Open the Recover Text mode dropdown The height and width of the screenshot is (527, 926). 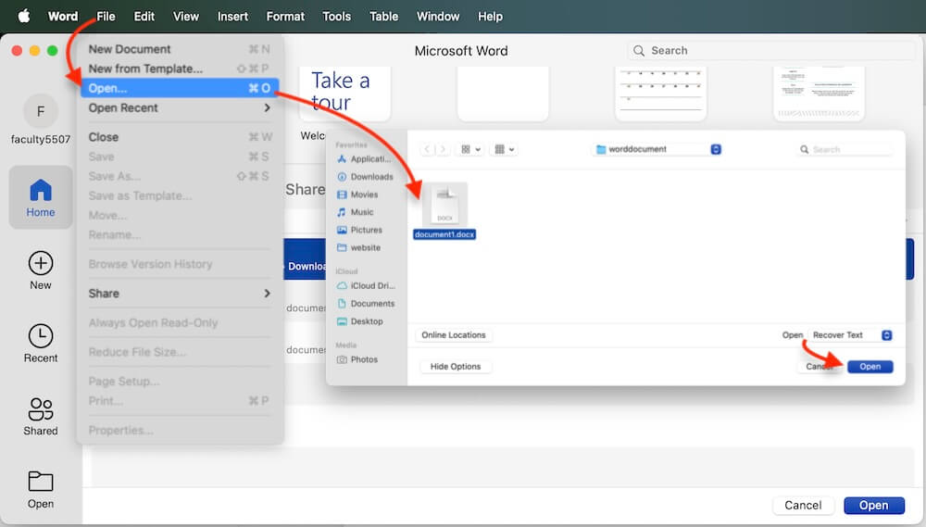pos(850,335)
